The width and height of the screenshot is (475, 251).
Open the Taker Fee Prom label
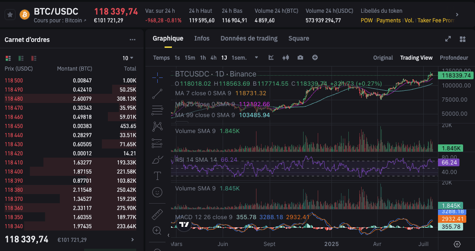tap(436, 20)
